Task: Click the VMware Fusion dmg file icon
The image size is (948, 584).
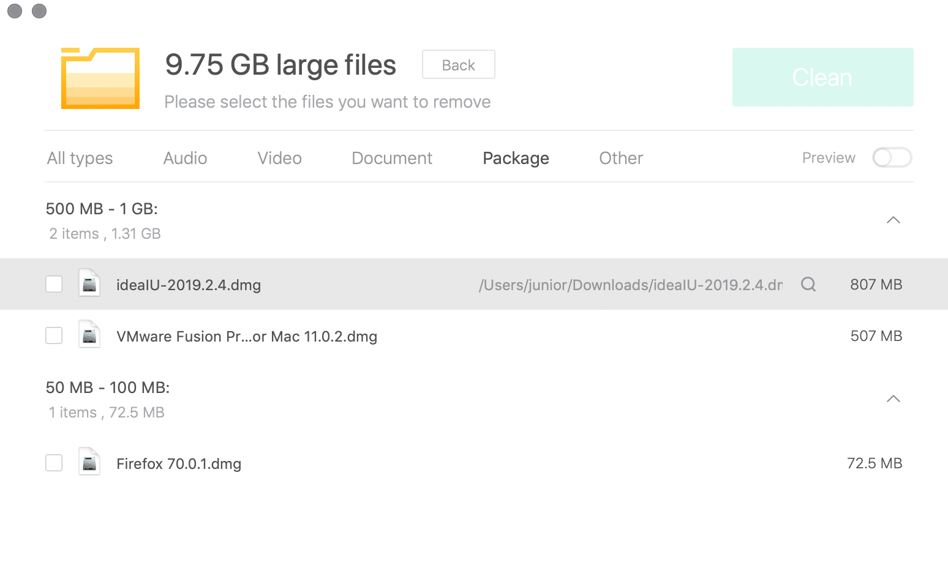Action: [89, 335]
